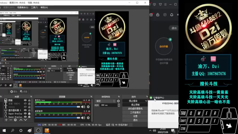Toggle visibility eye for 显示器采集 2 source
This screenshot has height=134, width=238.
coord(25,110)
